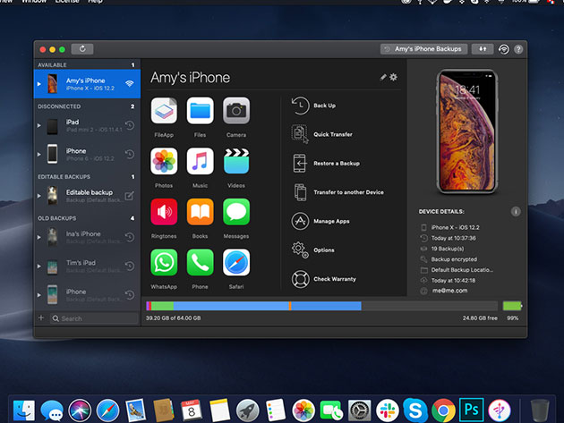Click backup history icon beside Tim's iPad
Viewport: 564px width, 423px height.
tap(130, 266)
